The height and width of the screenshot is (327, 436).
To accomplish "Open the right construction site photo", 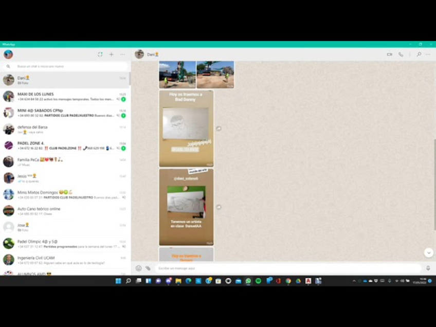I will pos(215,75).
